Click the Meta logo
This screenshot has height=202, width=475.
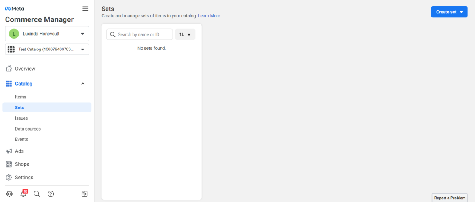tap(14, 8)
